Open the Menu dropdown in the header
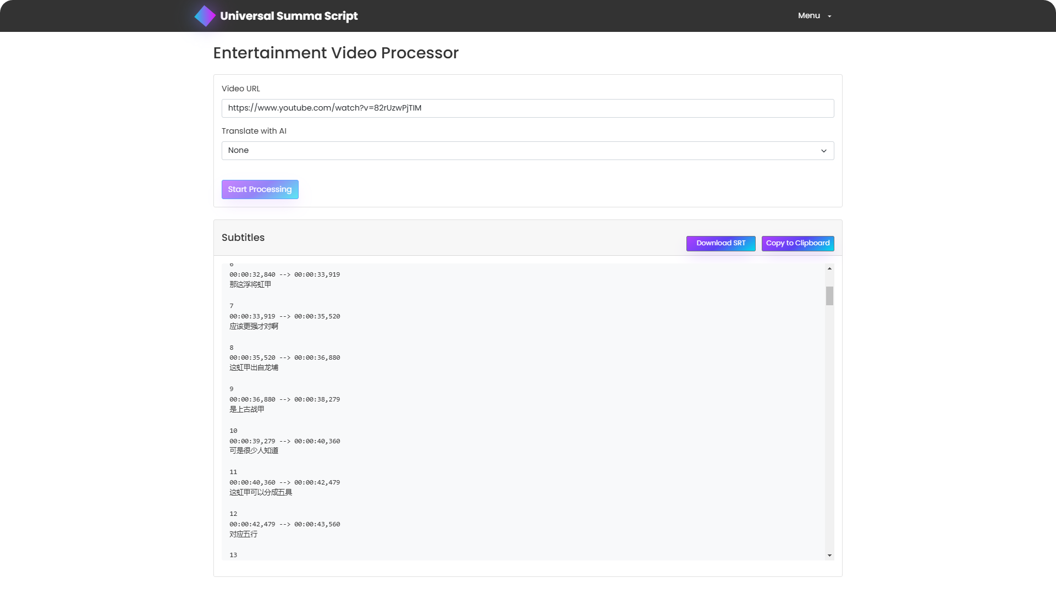Screen dimensions: 1056x594 point(809,16)
